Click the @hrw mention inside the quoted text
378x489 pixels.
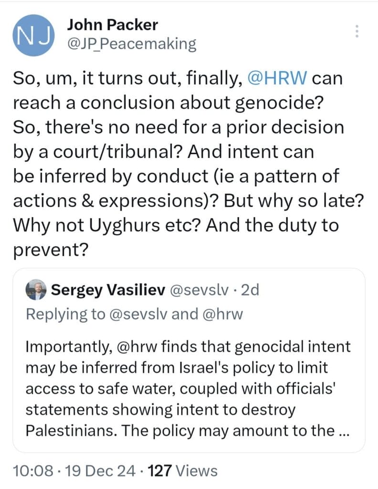(135, 346)
